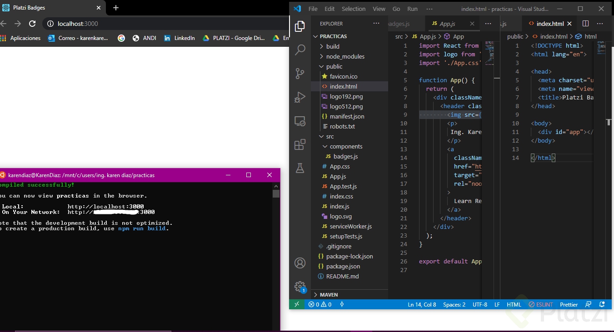The image size is (614, 332).
Task: Expand the node_modules folder
Action: click(x=345, y=56)
